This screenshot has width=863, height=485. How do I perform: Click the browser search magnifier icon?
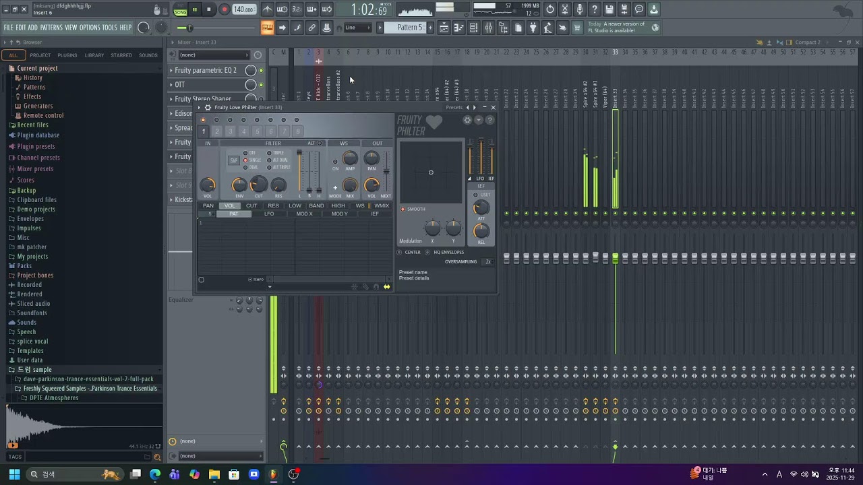coord(157,457)
